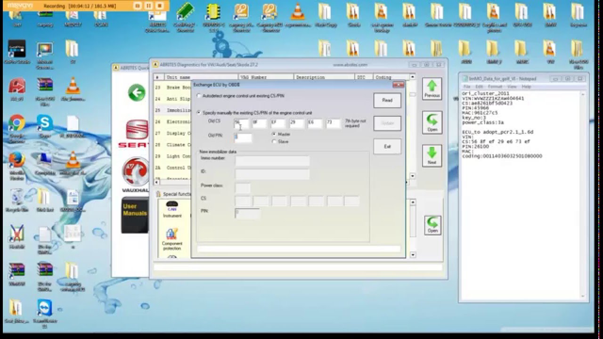Click the Exit button in the Exchange ECU dialog

[387, 146]
